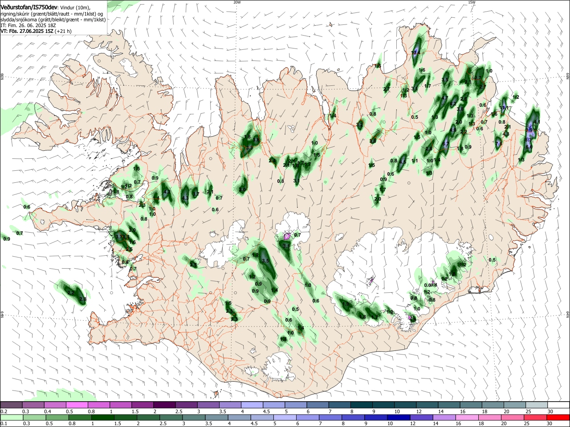Image resolution: width=570 pixels, height=427 pixels.
Task: Click the 'IT: Fim. 26. 06. 2025 18Z' line
Action: click(x=28, y=25)
